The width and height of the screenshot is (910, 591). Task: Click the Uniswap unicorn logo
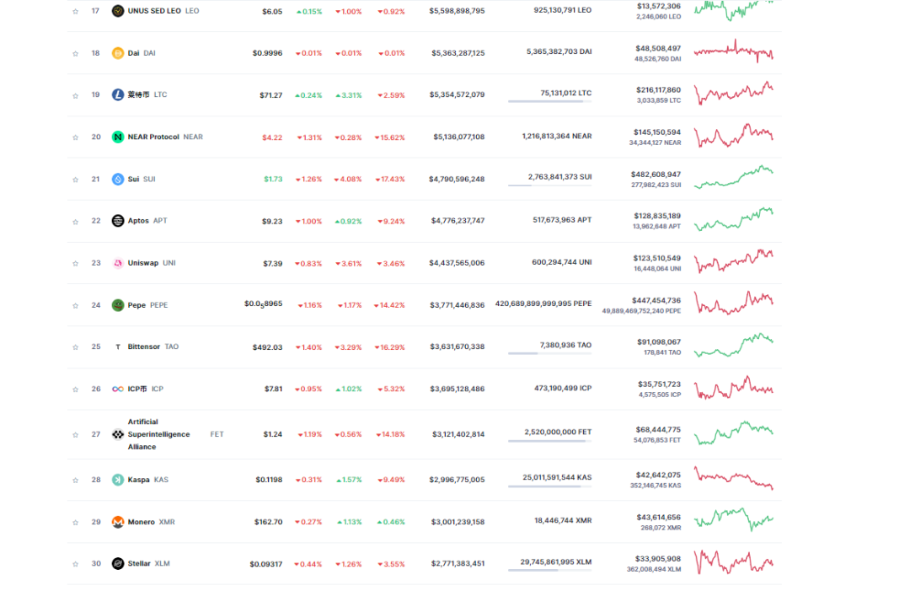pyautogui.click(x=118, y=263)
